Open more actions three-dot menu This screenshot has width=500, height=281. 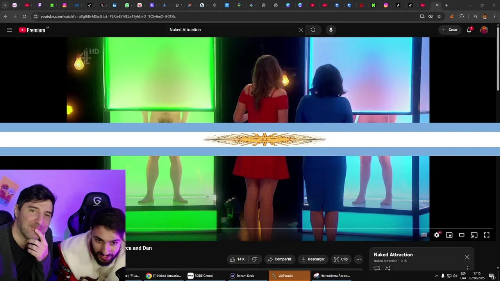[359, 259]
